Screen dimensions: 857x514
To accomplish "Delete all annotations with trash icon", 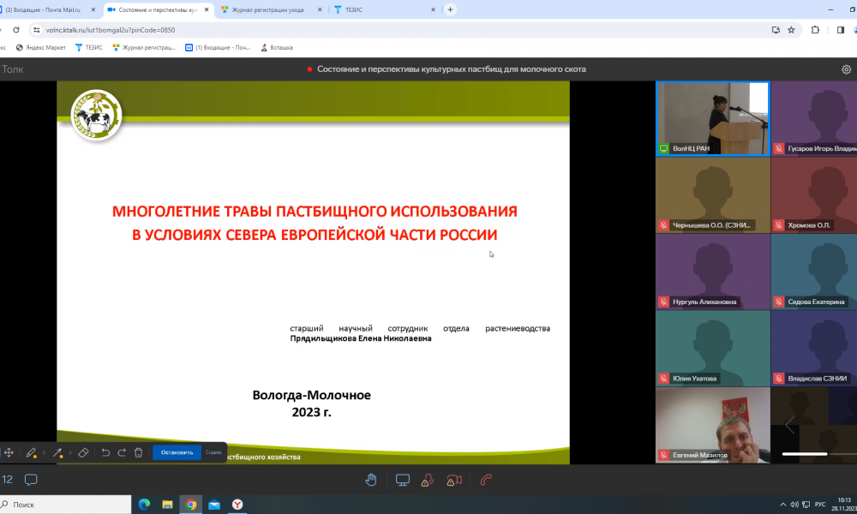I will [138, 452].
